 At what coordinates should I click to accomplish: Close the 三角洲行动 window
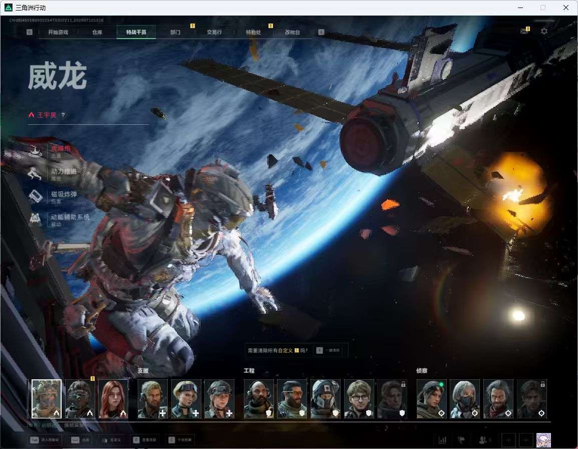click(x=566, y=8)
